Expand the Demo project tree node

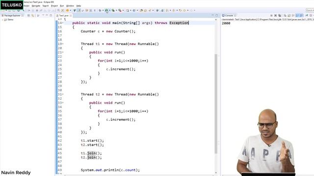pos(2,20)
